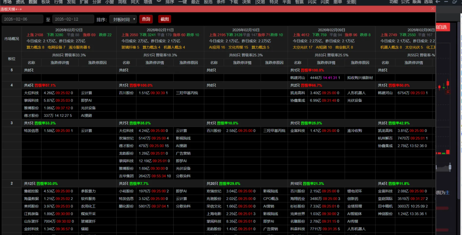Select stock 海量数据 in the Feb 12 column

click(x=31, y=199)
